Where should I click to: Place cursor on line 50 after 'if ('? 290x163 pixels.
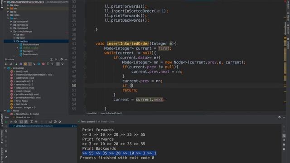click(131, 86)
